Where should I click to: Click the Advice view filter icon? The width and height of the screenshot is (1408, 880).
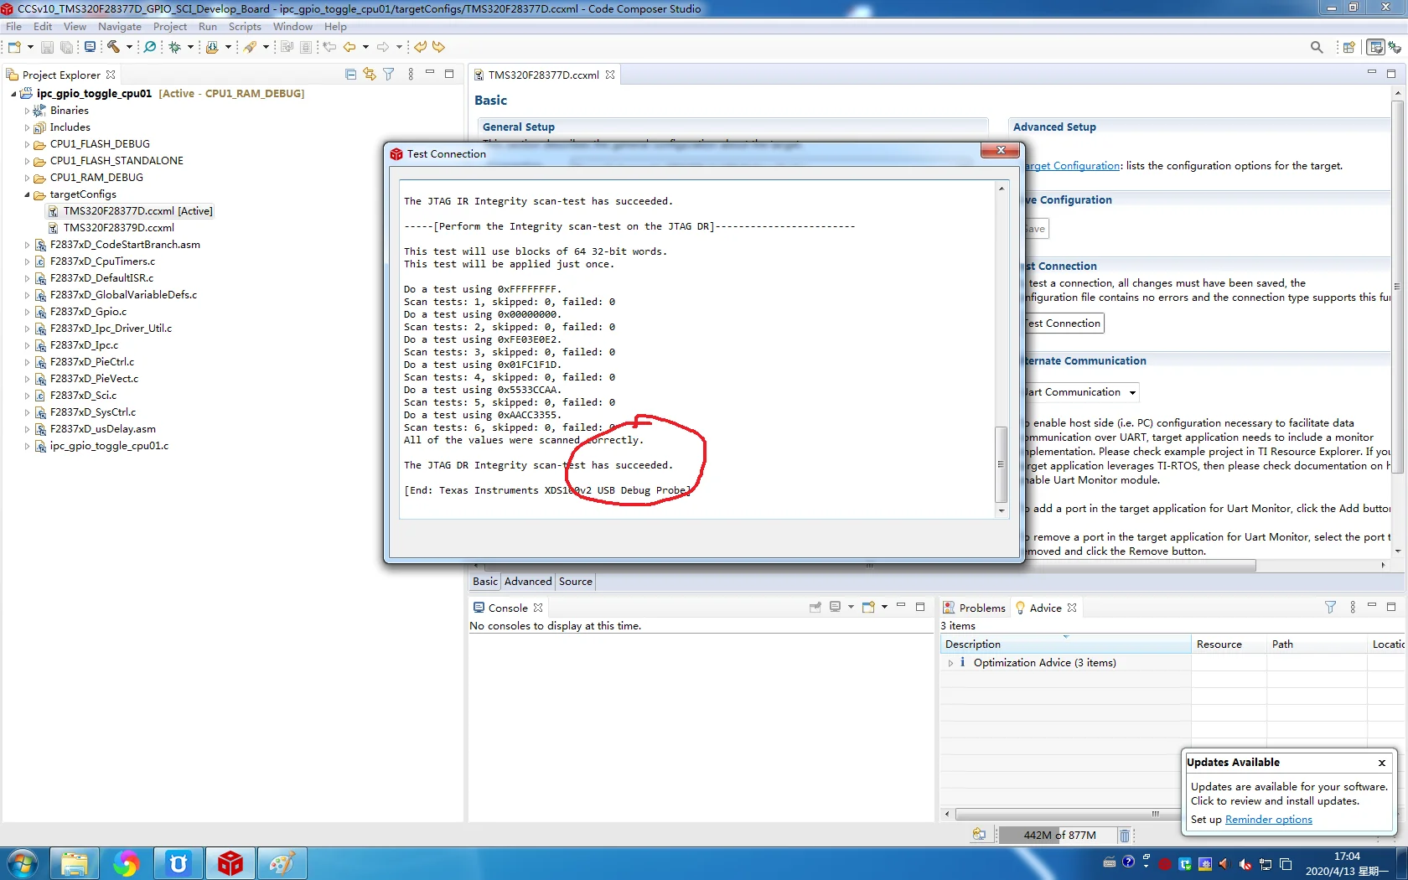[1330, 608]
